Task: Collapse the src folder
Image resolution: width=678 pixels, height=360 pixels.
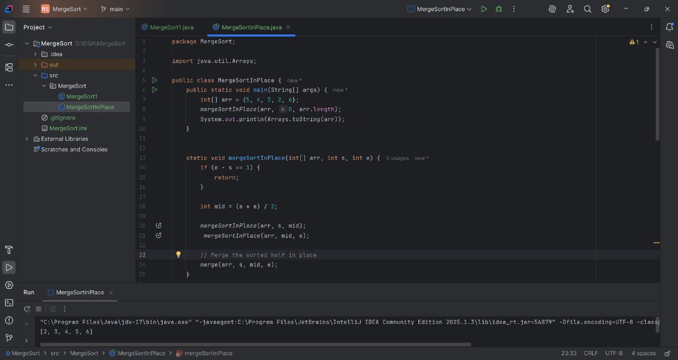Action: pos(35,75)
